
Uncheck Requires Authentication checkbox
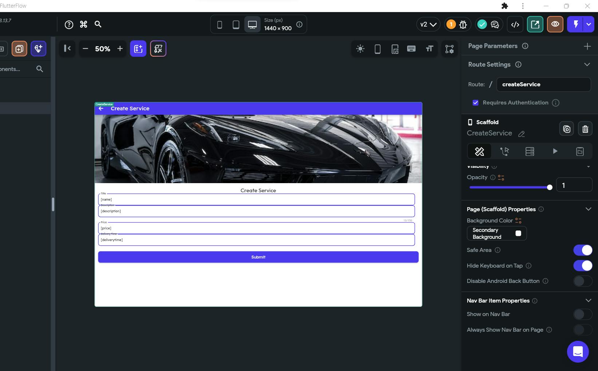(x=475, y=103)
